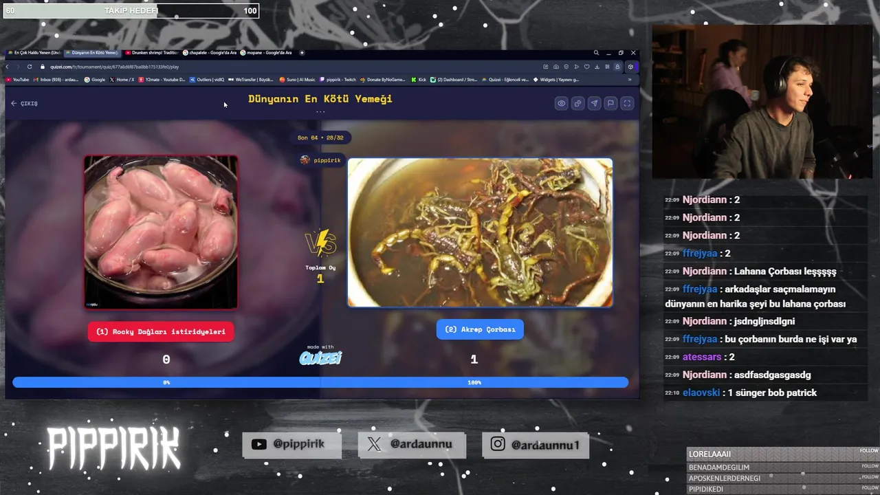Screen dimensions: 880x495
Task: Click the browser profile icon
Action: 617,67
